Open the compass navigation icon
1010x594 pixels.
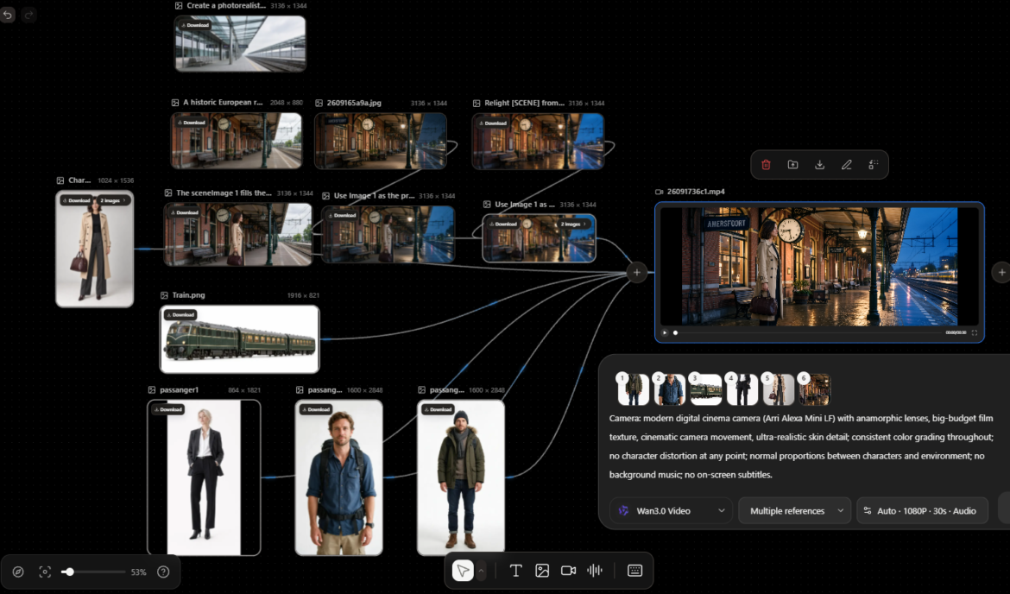pos(18,572)
